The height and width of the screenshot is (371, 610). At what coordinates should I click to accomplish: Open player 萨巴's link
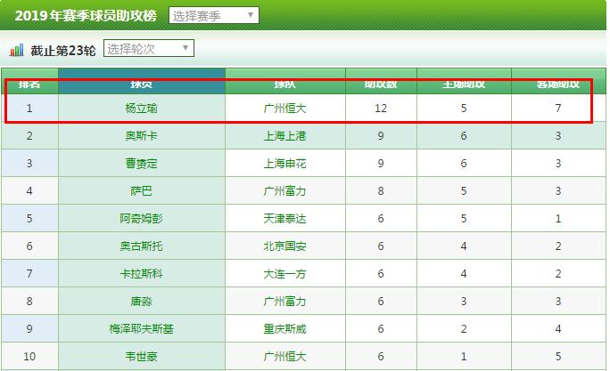141,191
